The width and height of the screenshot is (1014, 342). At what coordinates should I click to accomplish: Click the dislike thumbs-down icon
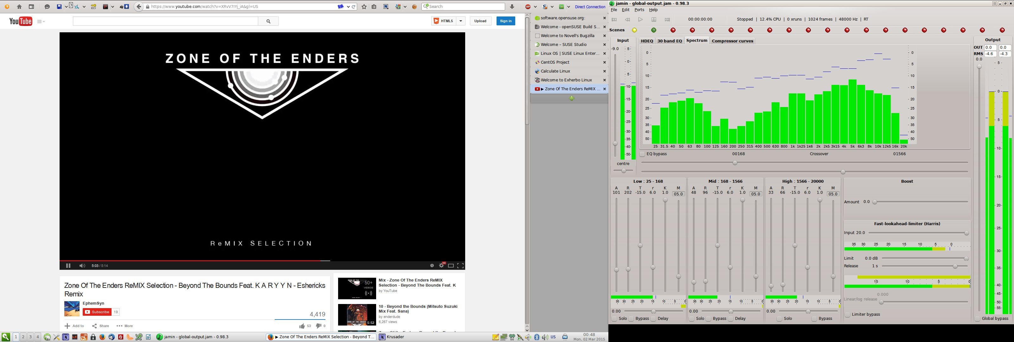[x=319, y=326]
